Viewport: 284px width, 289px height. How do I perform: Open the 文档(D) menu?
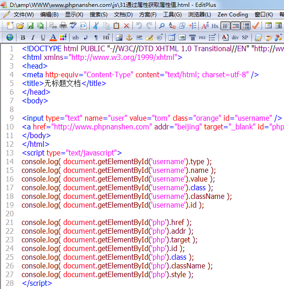123,14
